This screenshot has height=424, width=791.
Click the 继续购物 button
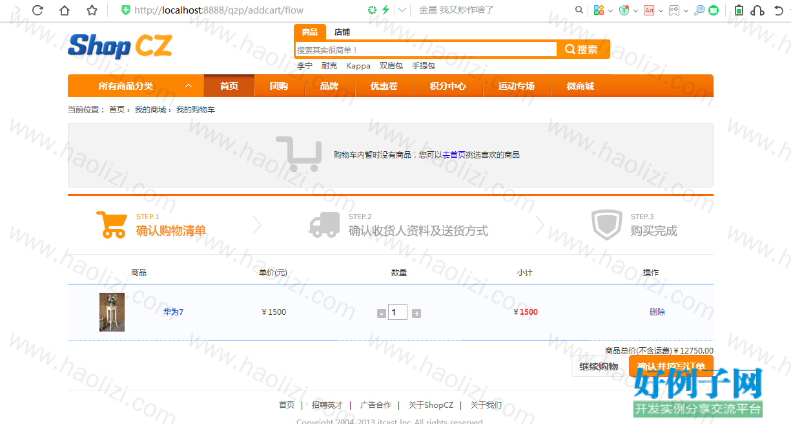[599, 366]
